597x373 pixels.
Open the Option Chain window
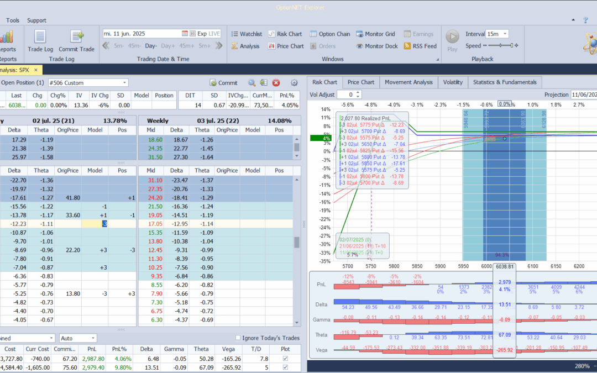coord(329,34)
